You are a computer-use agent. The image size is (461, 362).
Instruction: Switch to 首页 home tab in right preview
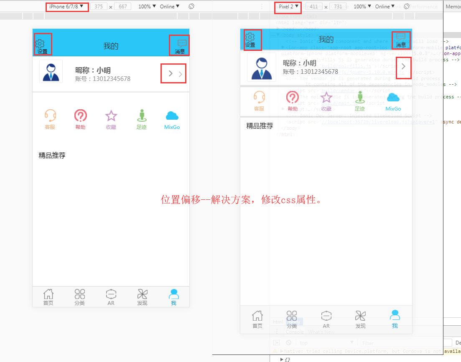(257, 319)
